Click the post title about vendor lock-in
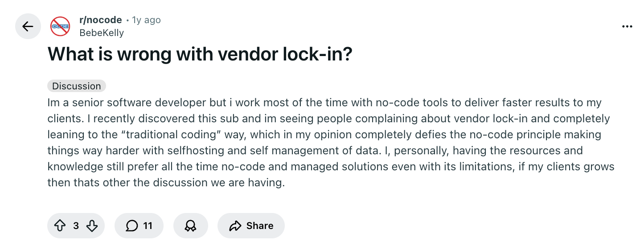The width and height of the screenshot is (640, 249). [200, 54]
